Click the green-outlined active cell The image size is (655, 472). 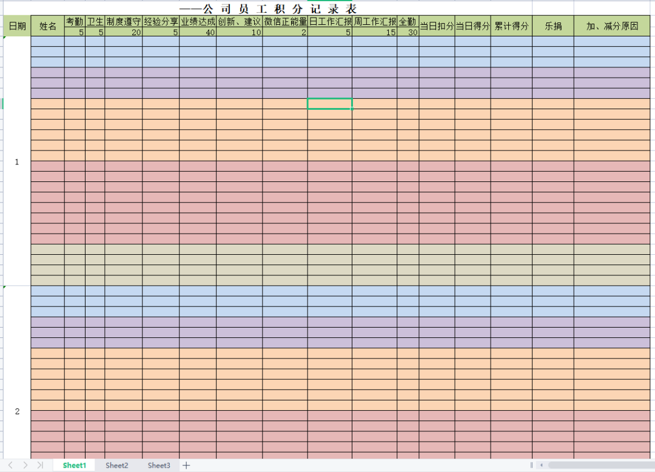point(330,104)
